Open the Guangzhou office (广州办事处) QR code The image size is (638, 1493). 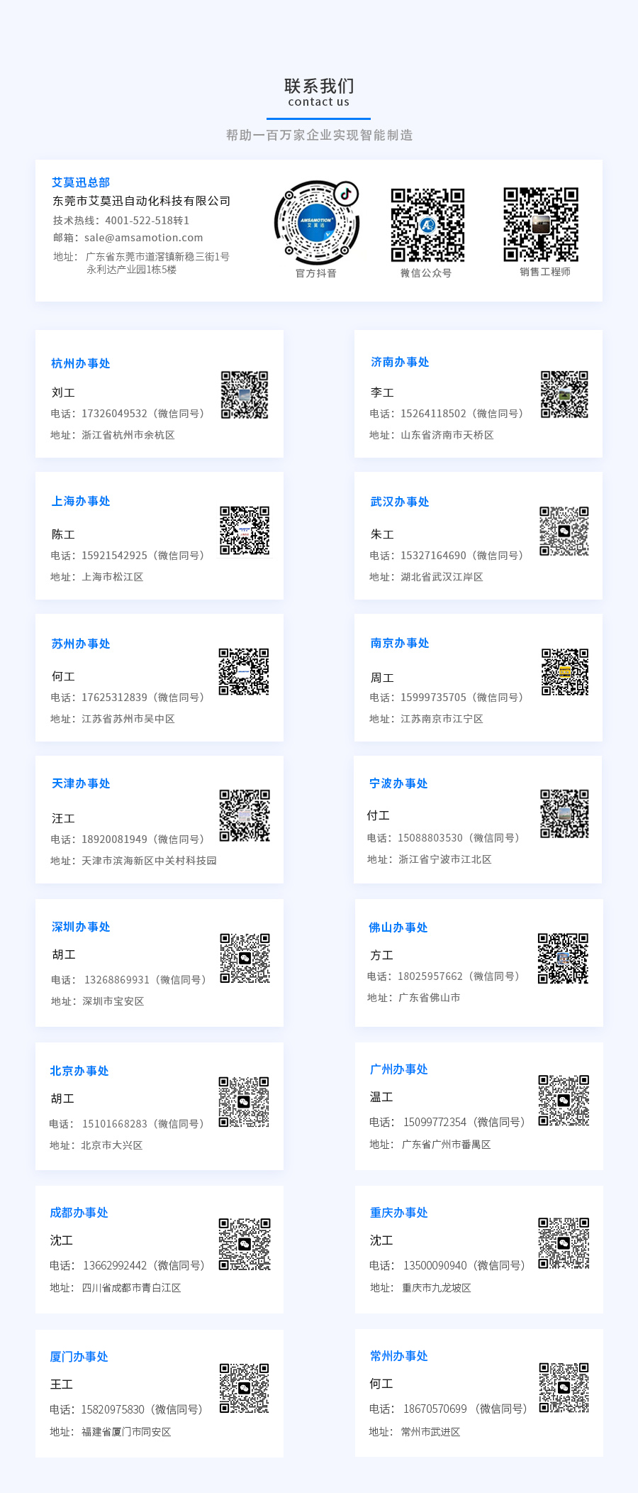(564, 1101)
